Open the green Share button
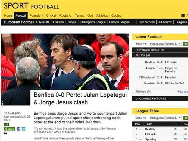The height and width of the screenshot is (141, 188). coord(10,129)
